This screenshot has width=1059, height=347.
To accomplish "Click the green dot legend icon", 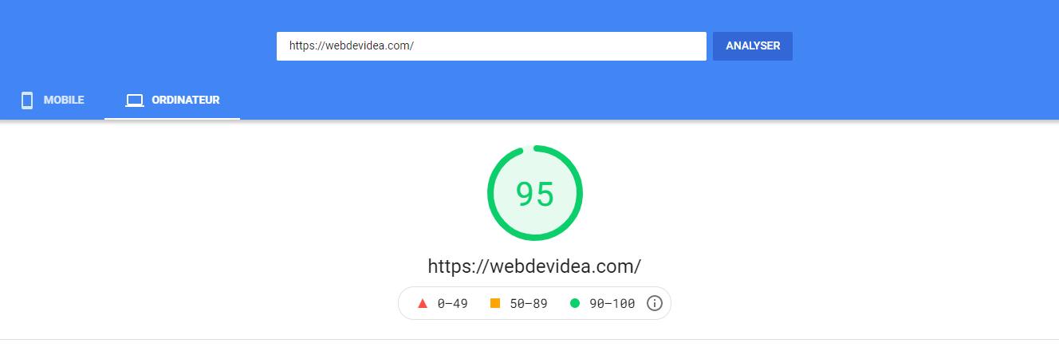I will 575,303.
